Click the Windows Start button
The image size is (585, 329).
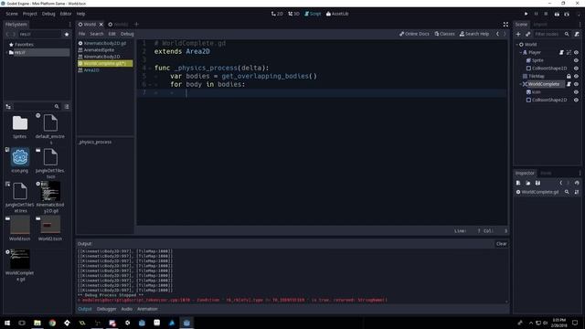pos(7,323)
